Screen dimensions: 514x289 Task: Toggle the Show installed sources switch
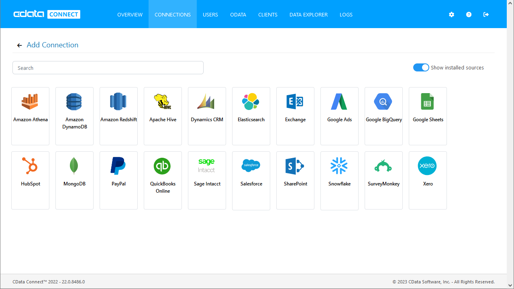[421, 67]
